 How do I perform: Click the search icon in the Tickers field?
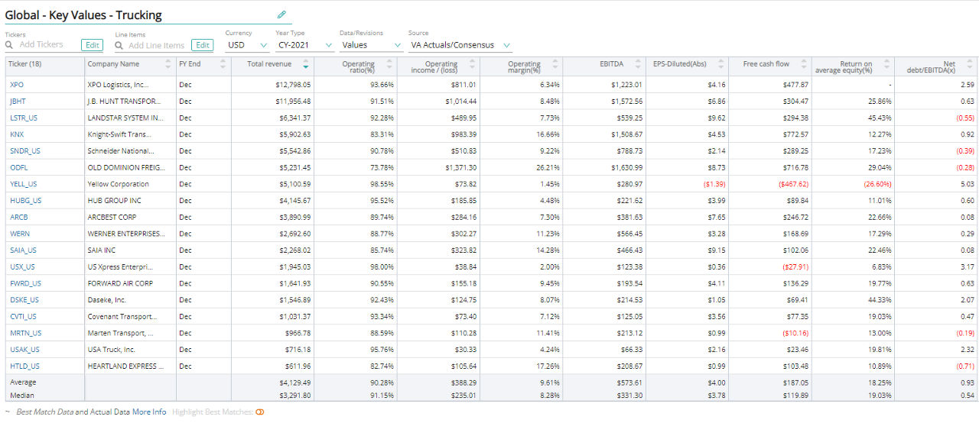click(x=10, y=45)
